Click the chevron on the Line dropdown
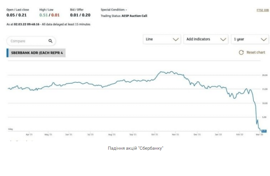The width and height of the screenshot is (270, 176). click(x=176, y=39)
